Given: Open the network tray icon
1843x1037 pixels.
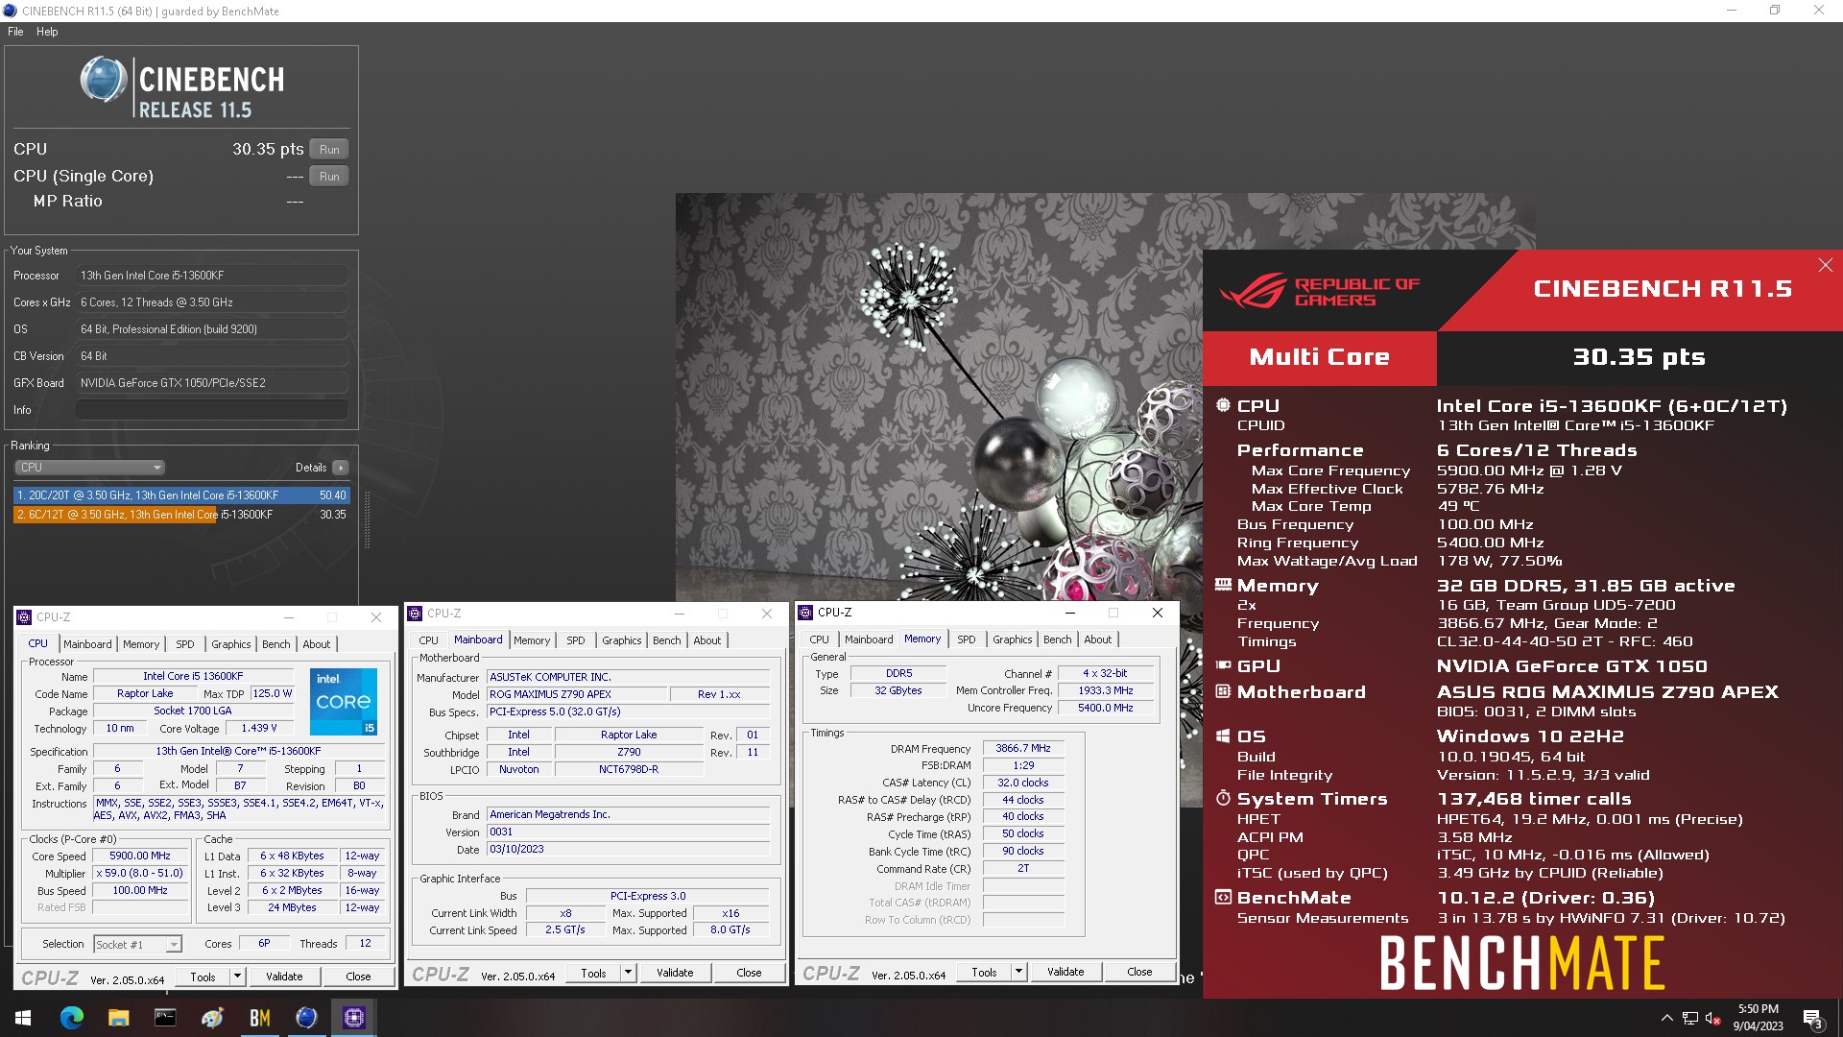Looking at the screenshot, I should [x=1689, y=1018].
